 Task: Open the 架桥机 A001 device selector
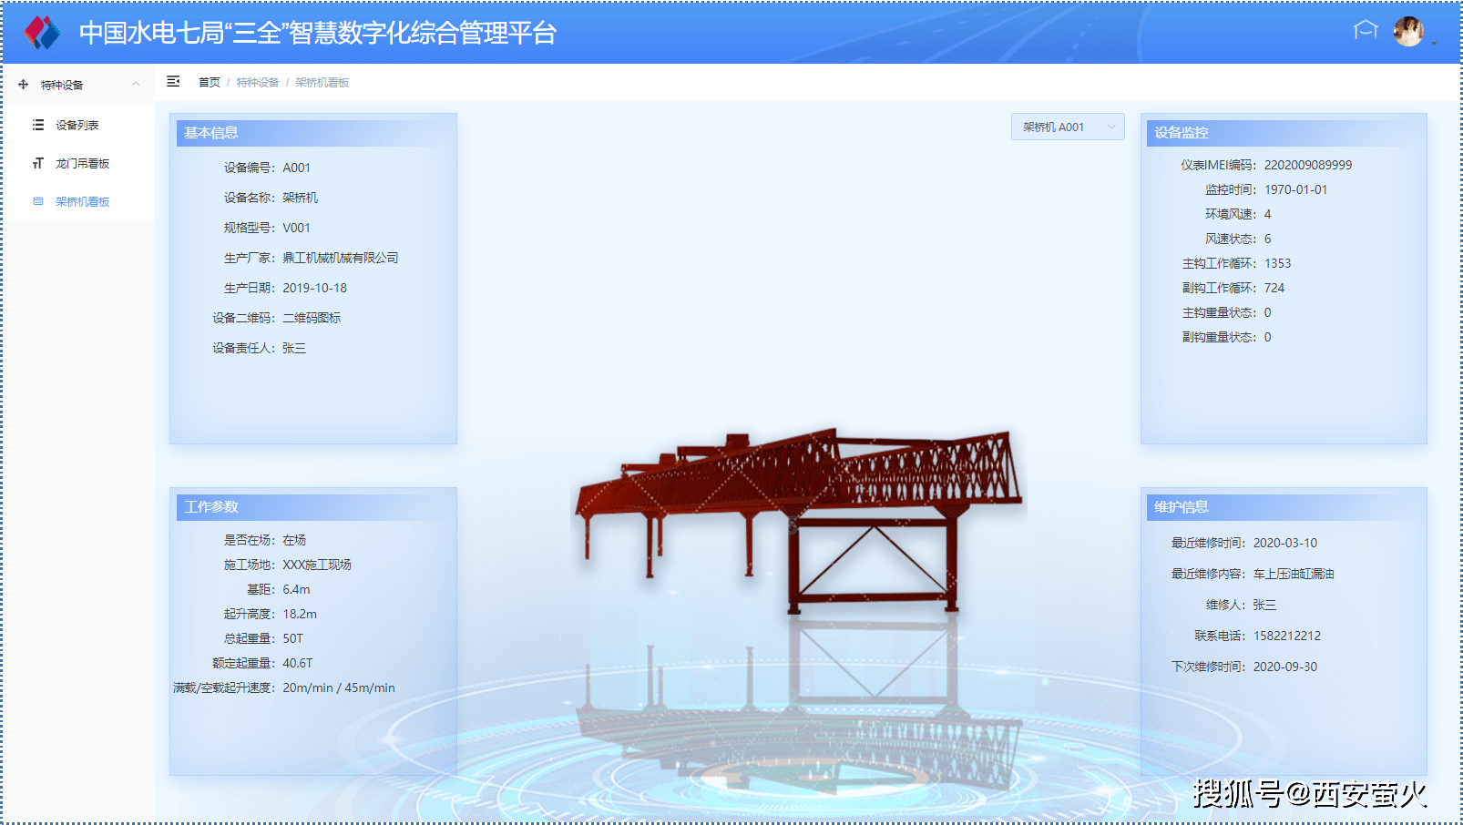1067,127
